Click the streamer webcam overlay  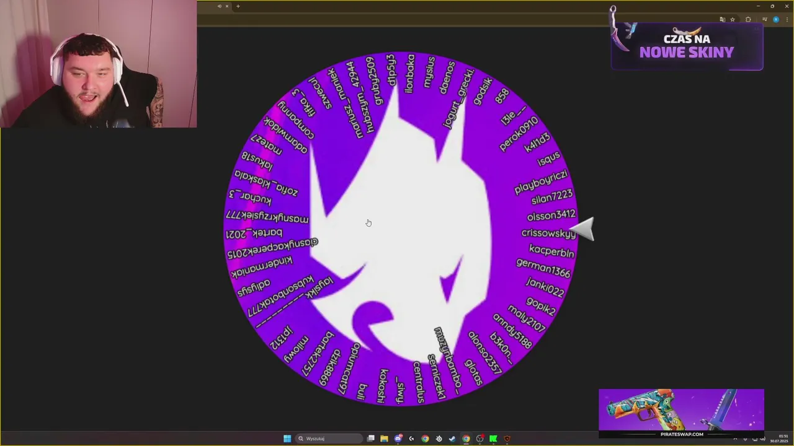pos(99,64)
